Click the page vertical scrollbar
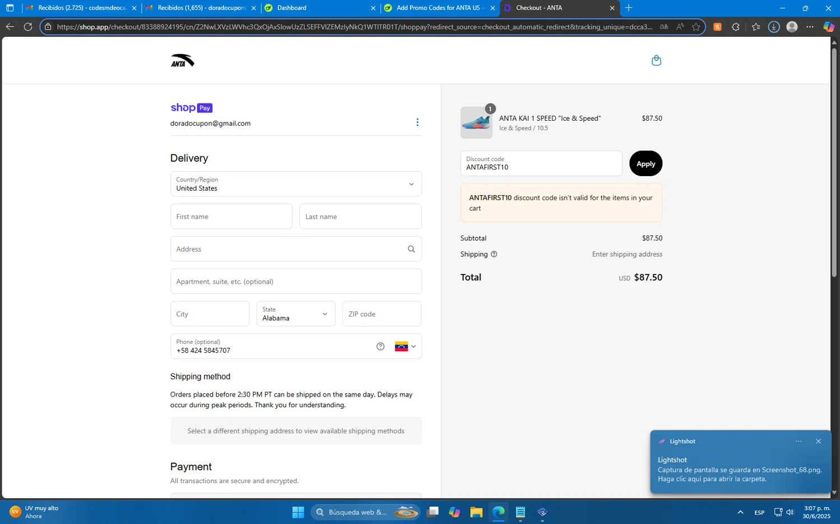The width and height of the screenshot is (840, 524). tap(834, 162)
